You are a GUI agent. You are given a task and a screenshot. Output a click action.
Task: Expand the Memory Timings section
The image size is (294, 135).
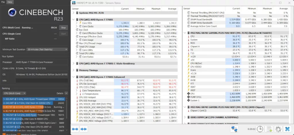click(73, 70)
